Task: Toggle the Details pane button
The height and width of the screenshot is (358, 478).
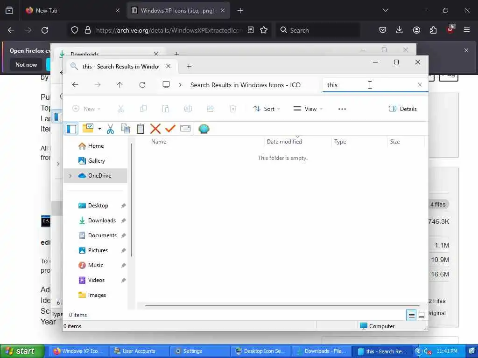Action: pos(403,109)
